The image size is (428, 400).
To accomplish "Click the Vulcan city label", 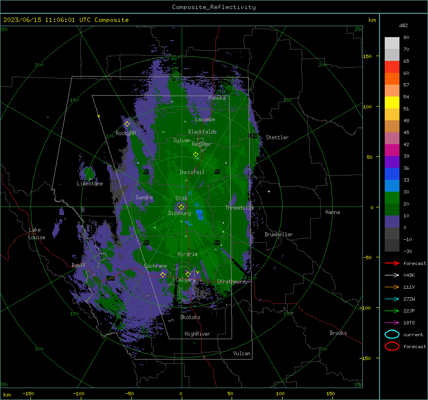I will pos(242,353).
